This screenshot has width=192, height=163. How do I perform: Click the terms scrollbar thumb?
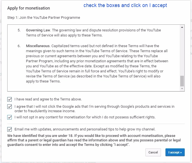182,81
